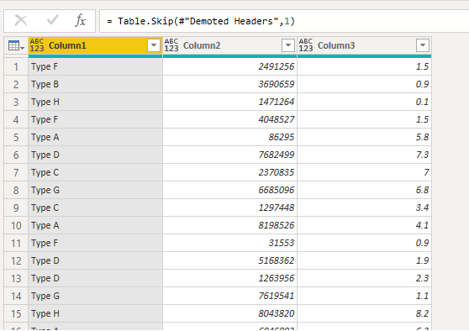This screenshot has width=469, height=331.
Task: Select the cell with value 86295
Action: (229, 137)
